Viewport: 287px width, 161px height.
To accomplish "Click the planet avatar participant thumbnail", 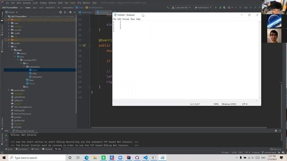I will click(274, 21).
